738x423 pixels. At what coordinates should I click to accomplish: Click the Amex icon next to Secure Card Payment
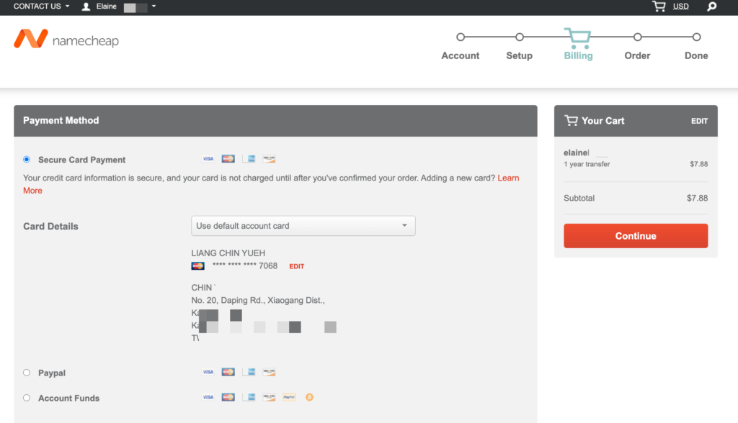coord(249,159)
